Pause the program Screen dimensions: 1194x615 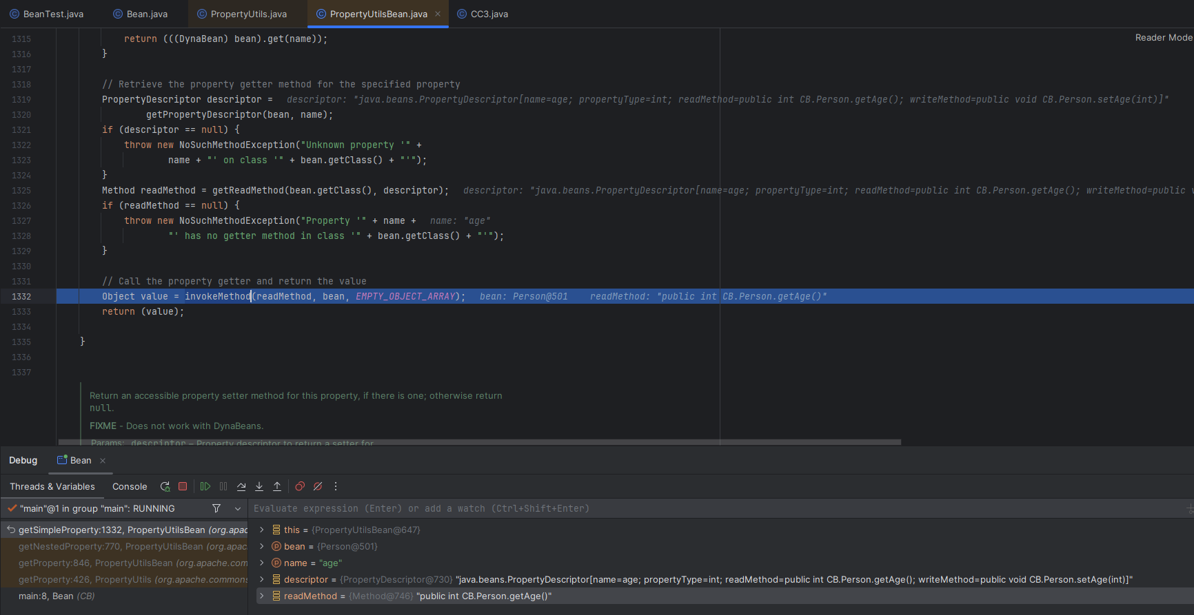(223, 486)
